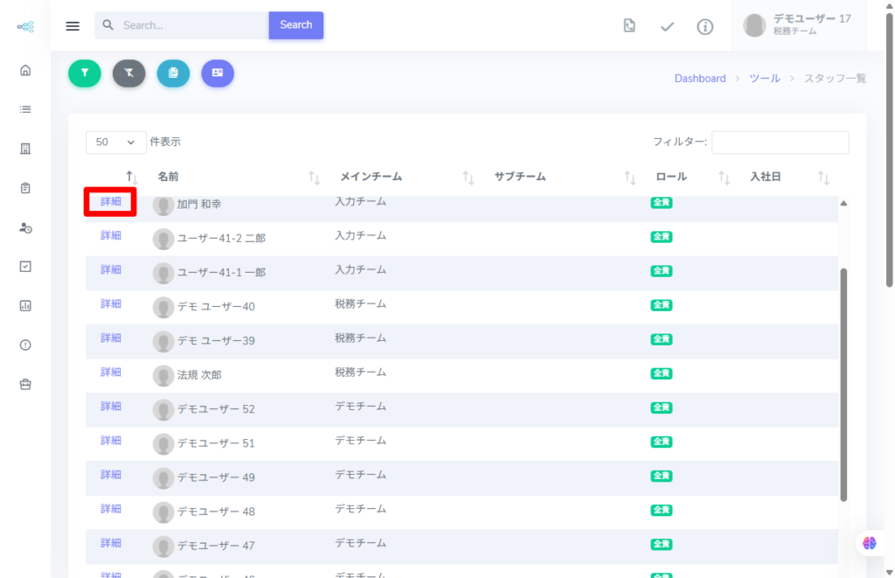Click the green filter icon button

(x=85, y=73)
